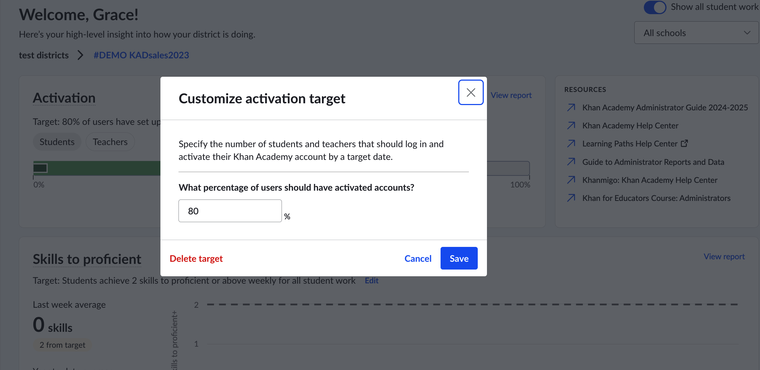This screenshot has width=760, height=370.
Task: Click external-link icon after Learning Paths Help Center
Action: point(685,143)
